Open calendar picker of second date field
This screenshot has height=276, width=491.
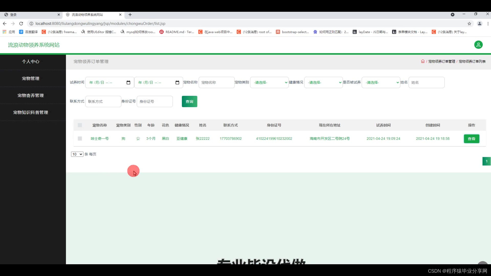pos(177,83)
